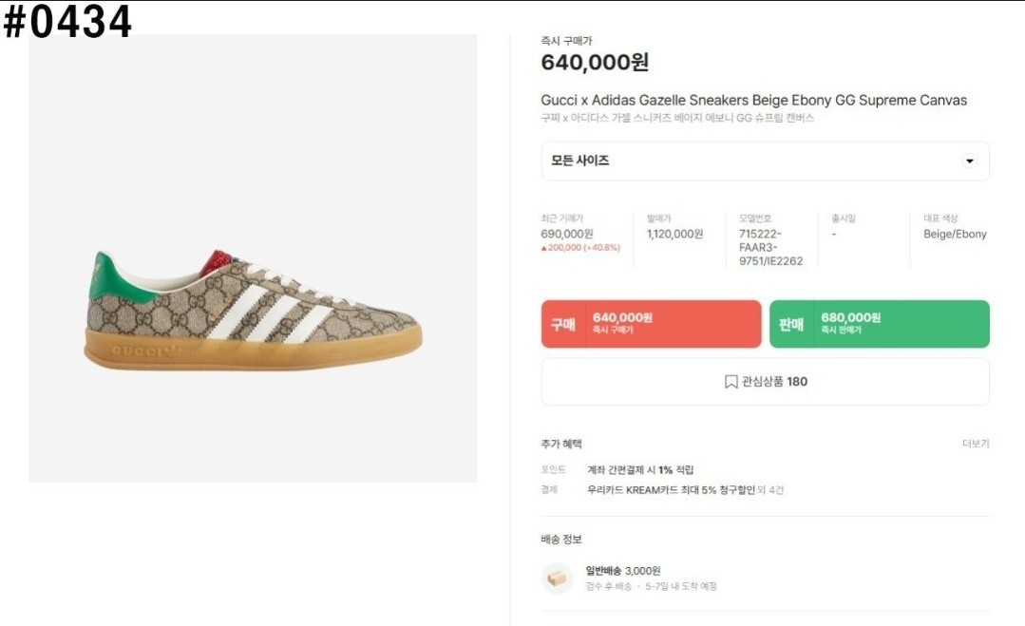Click the model number 715222-FAAR3-9751/IE2262
Screen dimensions: 1025x626
click(x=770, y=247)
